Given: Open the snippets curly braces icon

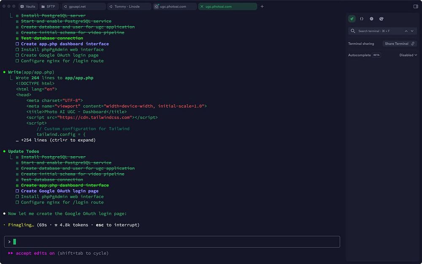Looking at the screenshot, I should pyautogui.click(x=362, y=19).
